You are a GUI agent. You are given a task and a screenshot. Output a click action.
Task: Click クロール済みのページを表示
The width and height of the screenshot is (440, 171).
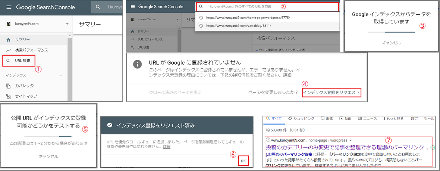point(175,92)
